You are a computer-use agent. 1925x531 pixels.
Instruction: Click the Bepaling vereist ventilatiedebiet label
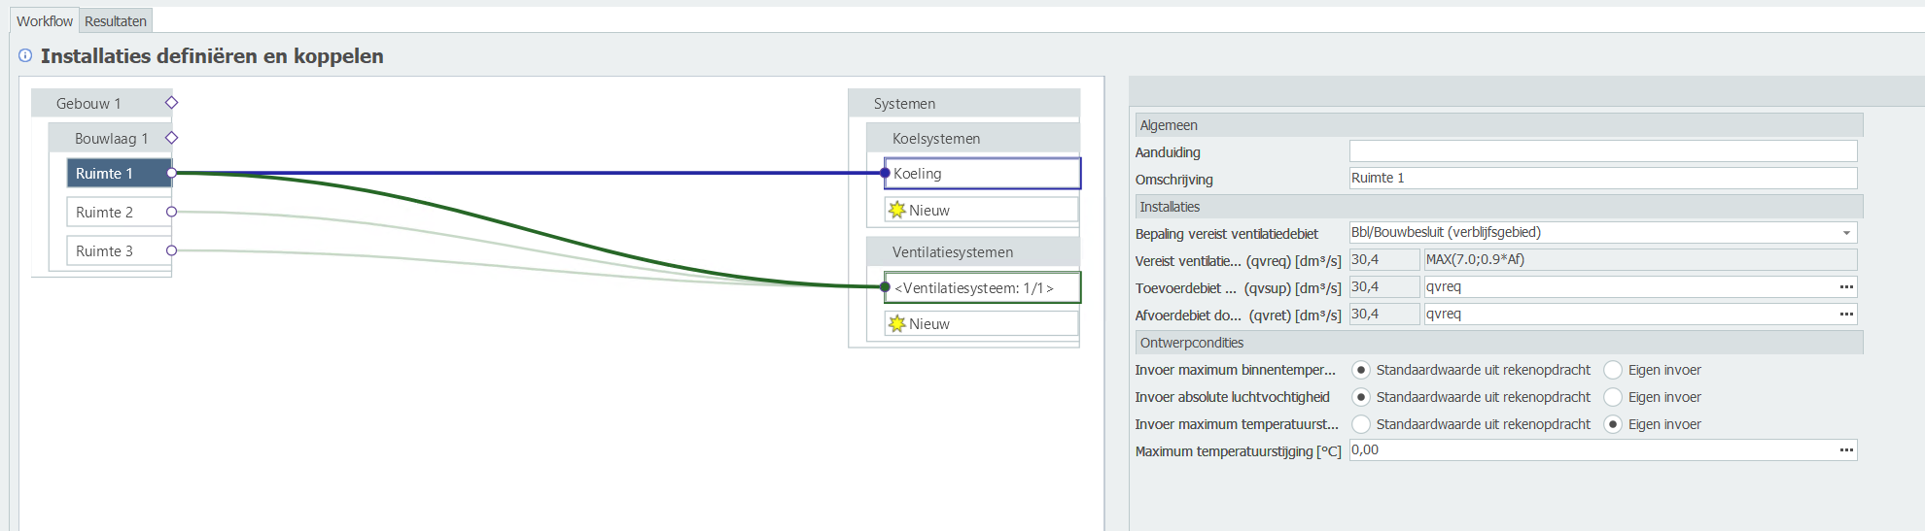pyautogui.click(x=1227, y=234)
